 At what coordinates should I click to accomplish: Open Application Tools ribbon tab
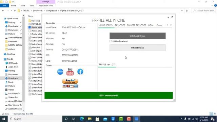click(x=46, y=5)
